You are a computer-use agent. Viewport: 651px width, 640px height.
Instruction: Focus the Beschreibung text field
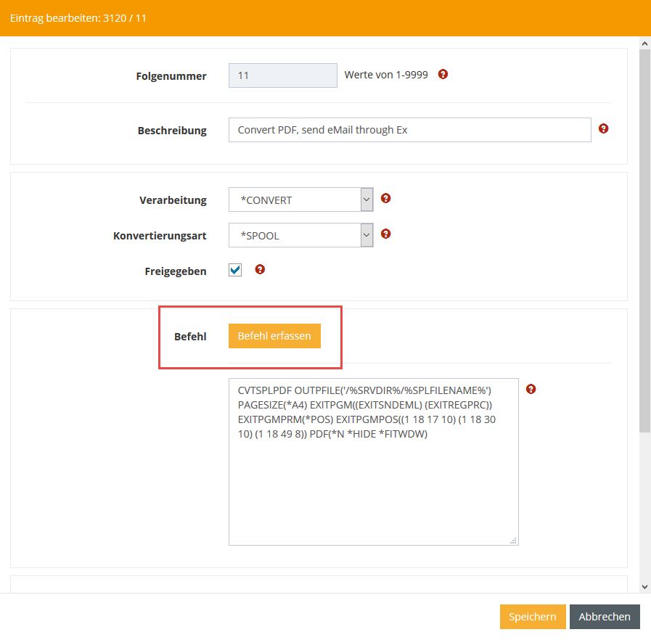tap(409, 130)
